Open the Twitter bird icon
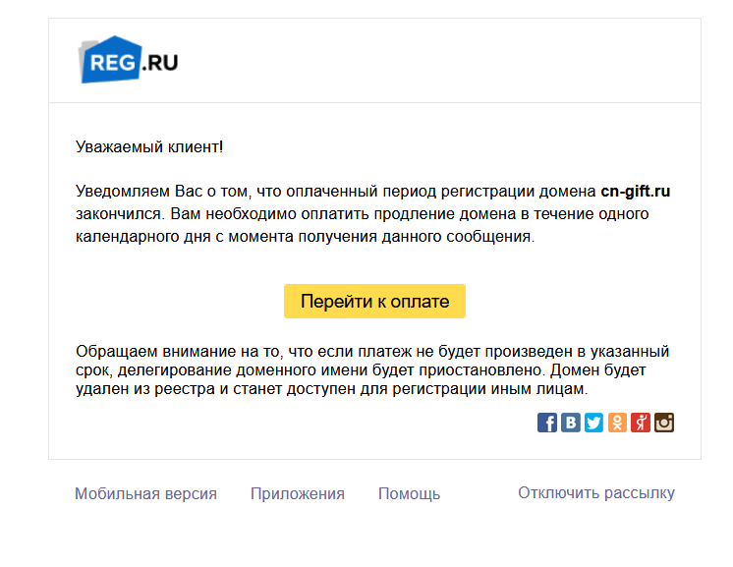The width and height of the screenshot is (733, 567). click(594, 423)
